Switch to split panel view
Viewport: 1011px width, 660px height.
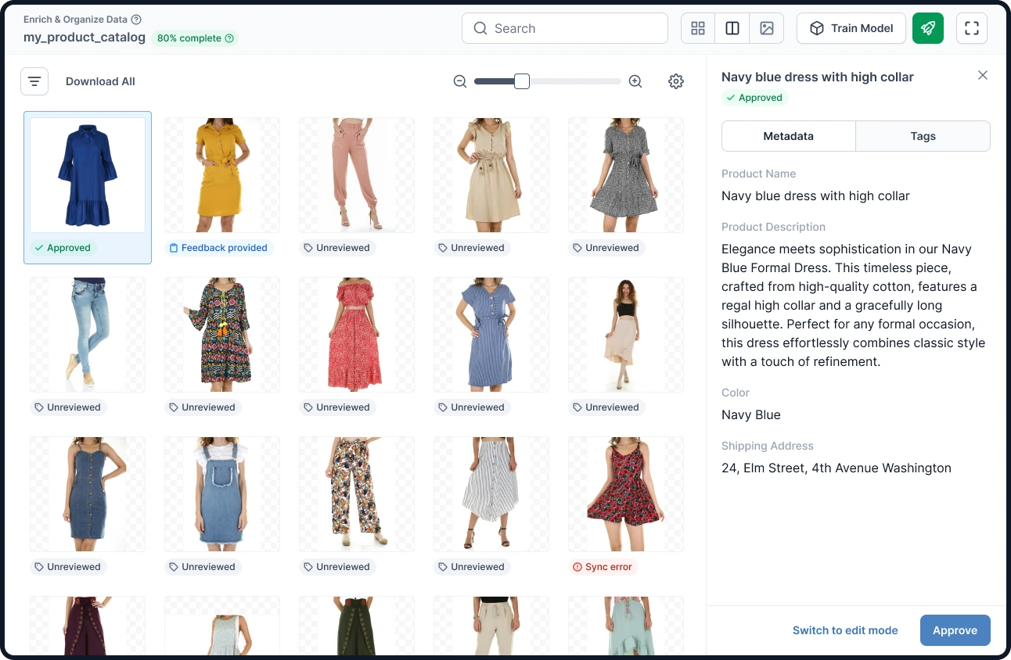pyautogui.click(x=732, y=28)
